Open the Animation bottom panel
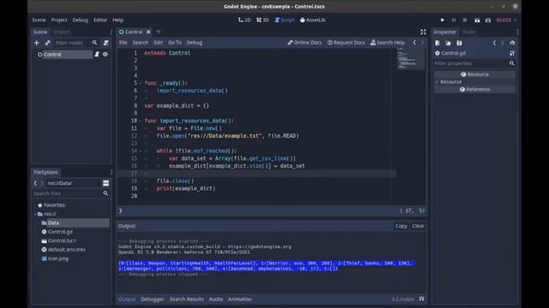Screen dimensions: 549x308 click(x=239, y=299)
